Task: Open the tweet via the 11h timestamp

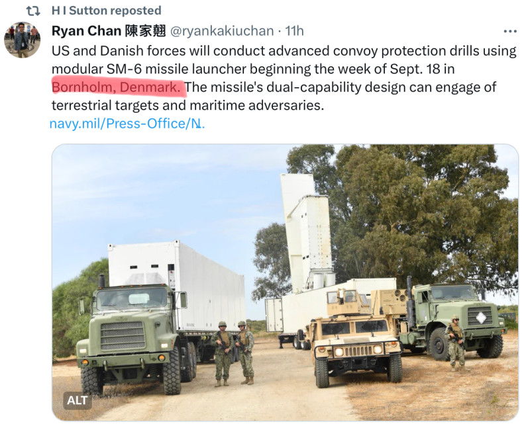Action: tap(294, 30)
